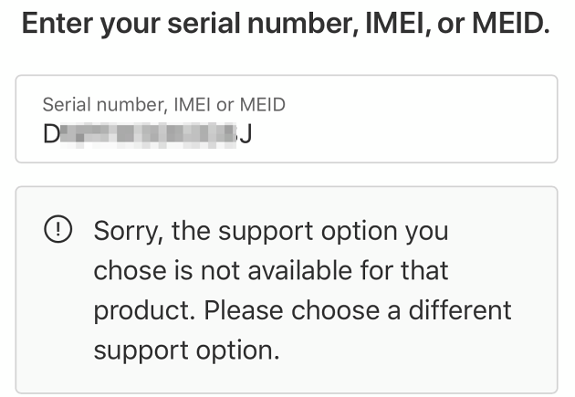Click the exclamation alert icon

point(57,231)
